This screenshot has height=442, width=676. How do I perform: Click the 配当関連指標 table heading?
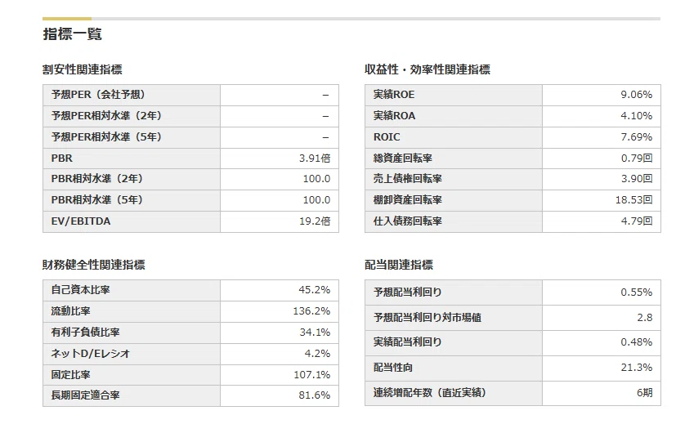tap(399, 265)
